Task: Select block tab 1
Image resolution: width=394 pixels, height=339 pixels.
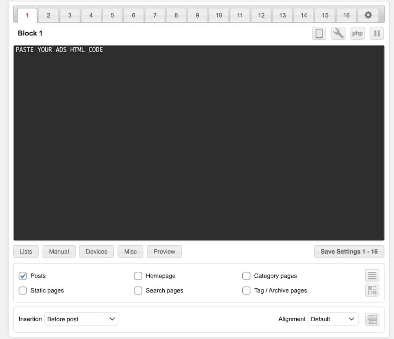Action: coord(27,15)
